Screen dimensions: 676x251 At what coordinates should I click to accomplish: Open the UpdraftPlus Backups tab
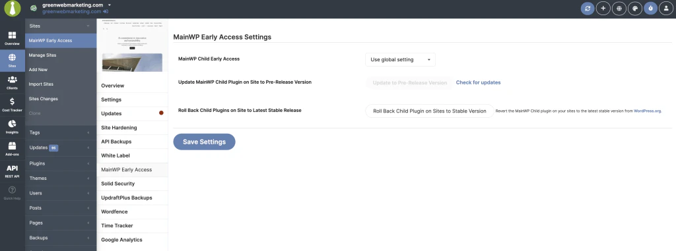click(132, 198)
